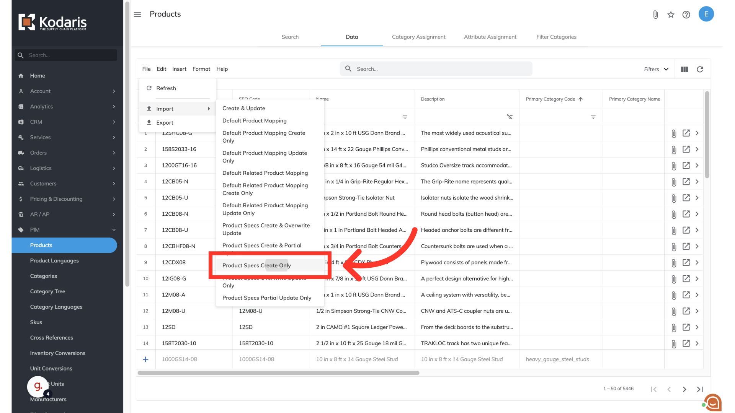
Task: Toggle sort arrow on Primary Category Code
Action: (x=581, y=99)
